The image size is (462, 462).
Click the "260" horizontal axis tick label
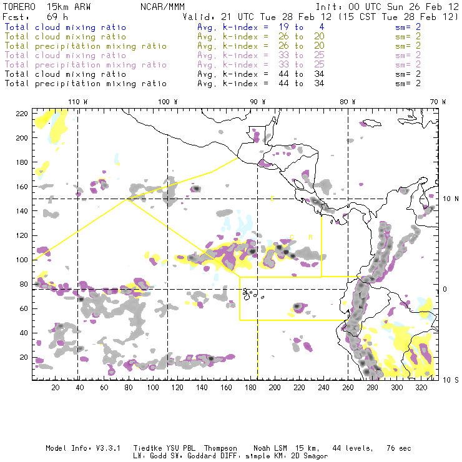tap(348, 388)
